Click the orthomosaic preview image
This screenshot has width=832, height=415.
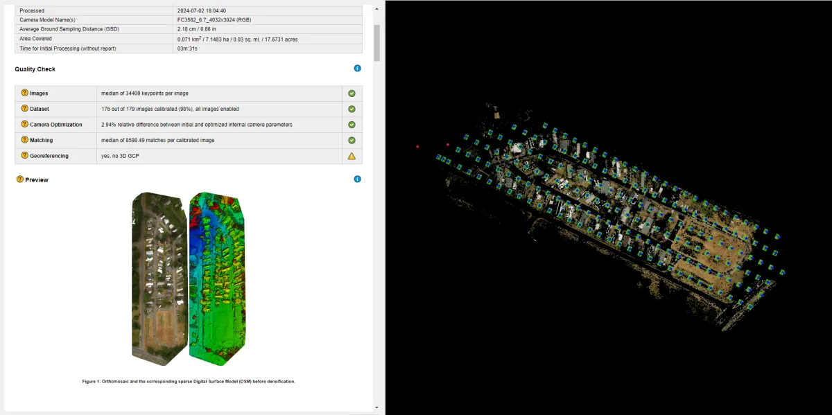click(x=159, y=277)
